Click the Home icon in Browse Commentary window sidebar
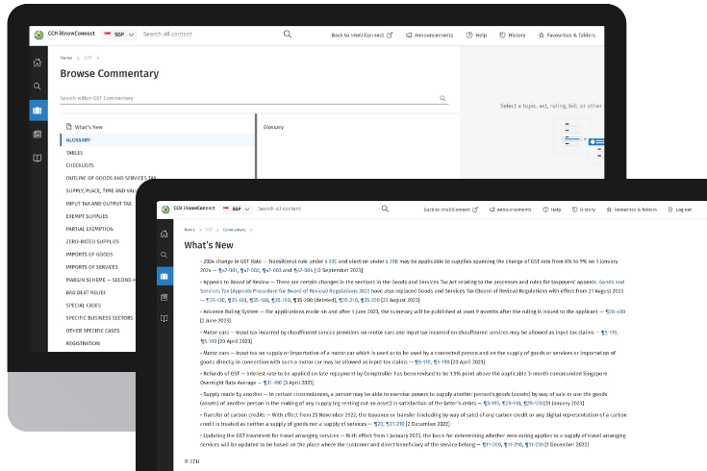 [37, 62]
